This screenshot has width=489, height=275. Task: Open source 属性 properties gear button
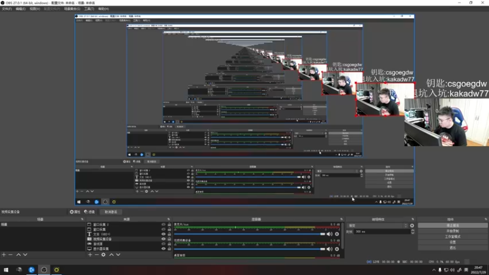click(x=75, y=211)
